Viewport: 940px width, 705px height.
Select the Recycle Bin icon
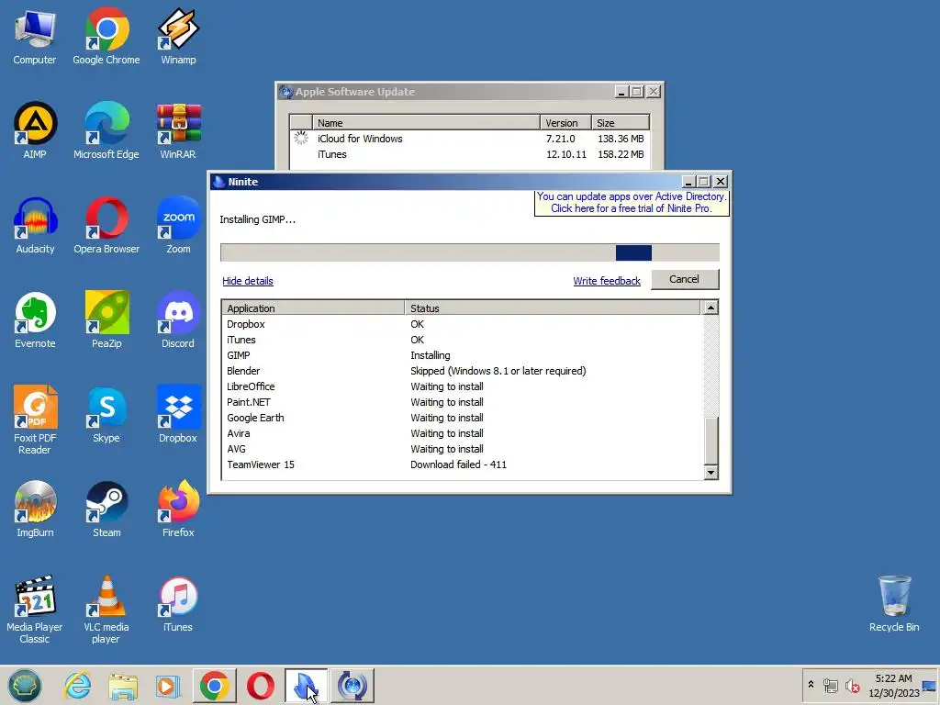pyautogui.click(x=894, y=604)
